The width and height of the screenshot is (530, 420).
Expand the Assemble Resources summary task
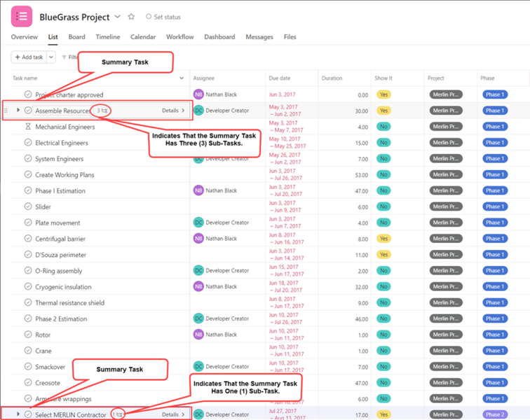pyautogui.click(x=18, y=110)
